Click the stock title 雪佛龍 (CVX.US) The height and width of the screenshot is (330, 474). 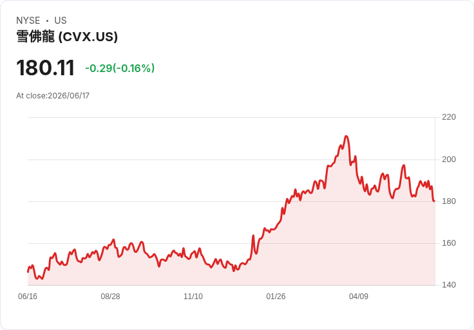[67, 37]
